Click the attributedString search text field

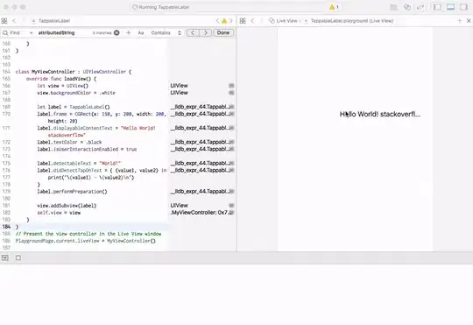(x=63, y=32)
